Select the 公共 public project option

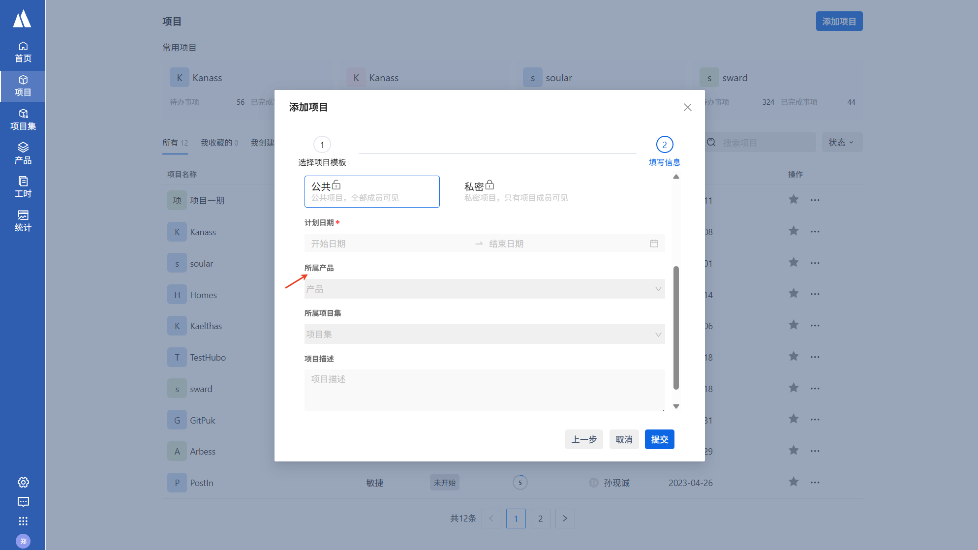tap(372, 191)
